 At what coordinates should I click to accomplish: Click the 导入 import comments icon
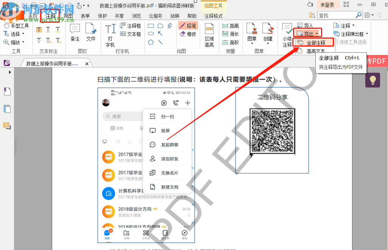coord(306,25)
